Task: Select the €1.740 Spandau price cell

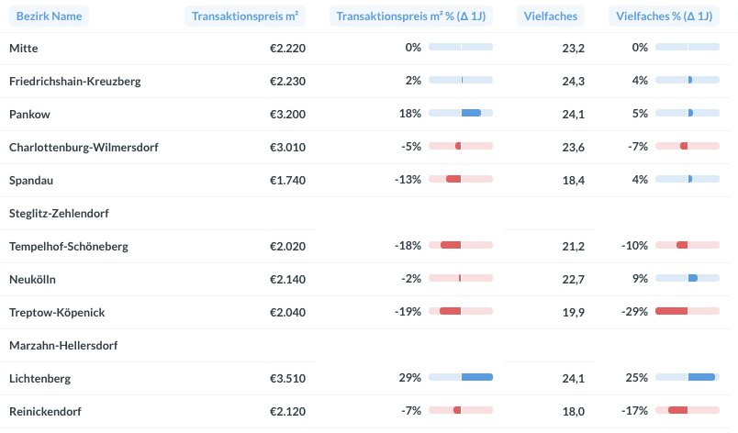Action: click(x=286, y=180)
